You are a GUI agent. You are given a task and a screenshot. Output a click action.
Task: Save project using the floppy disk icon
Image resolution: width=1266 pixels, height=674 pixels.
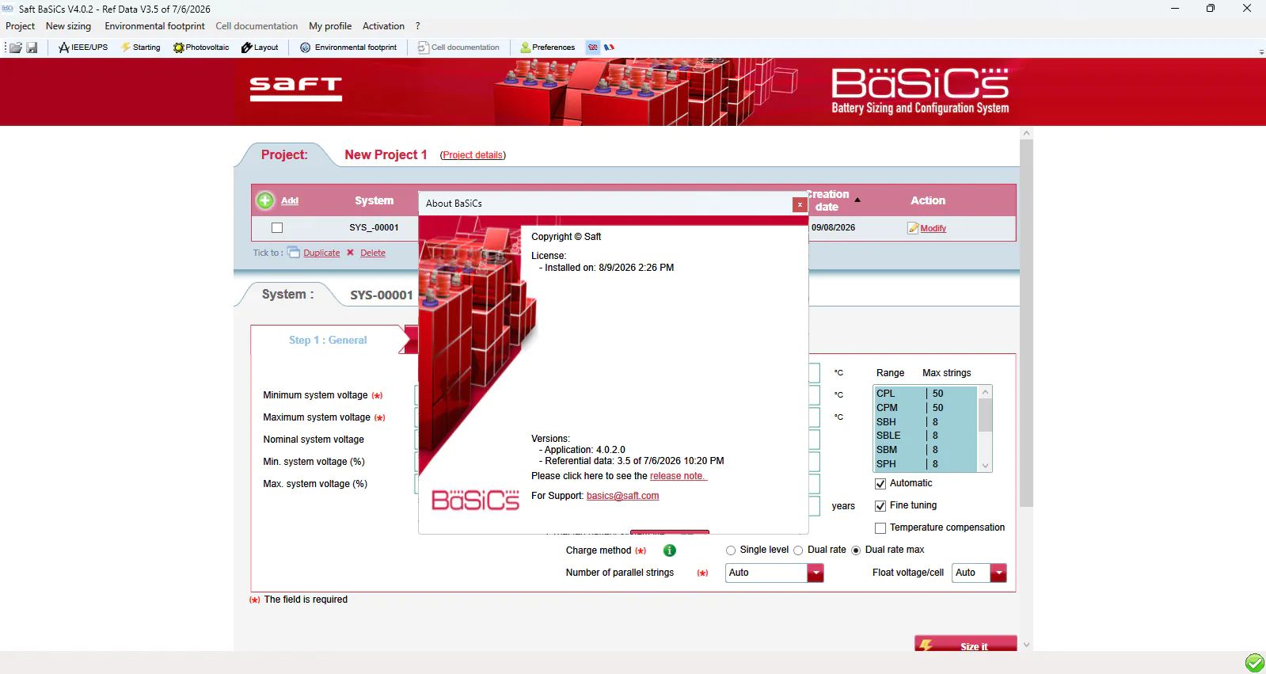tap(32, 48)
